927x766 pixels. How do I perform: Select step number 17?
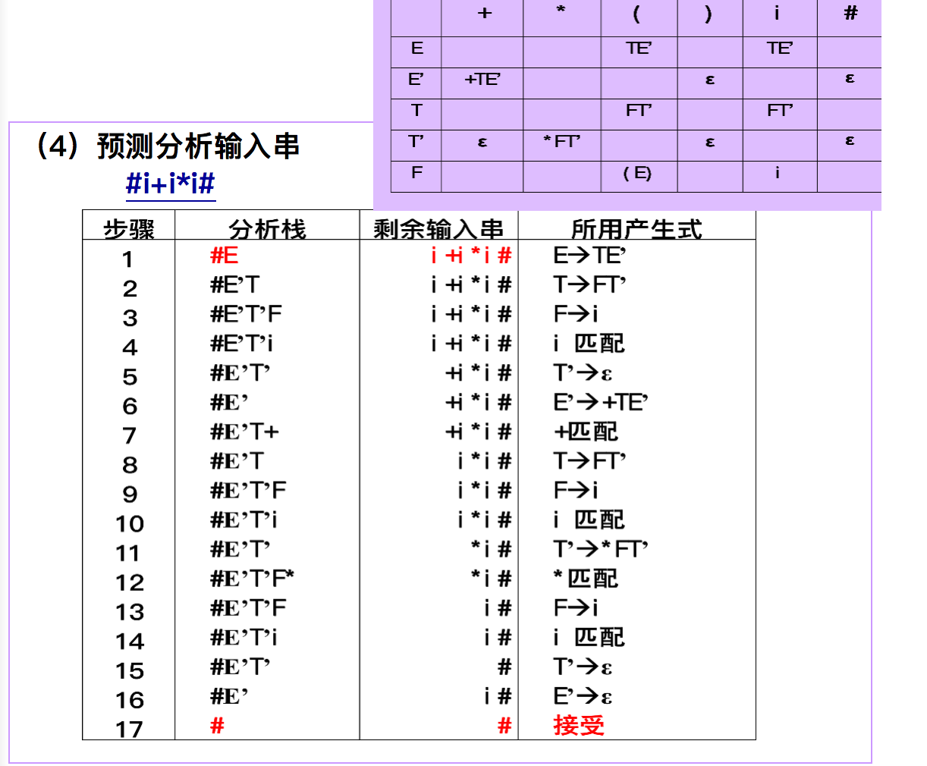[129, 730]
